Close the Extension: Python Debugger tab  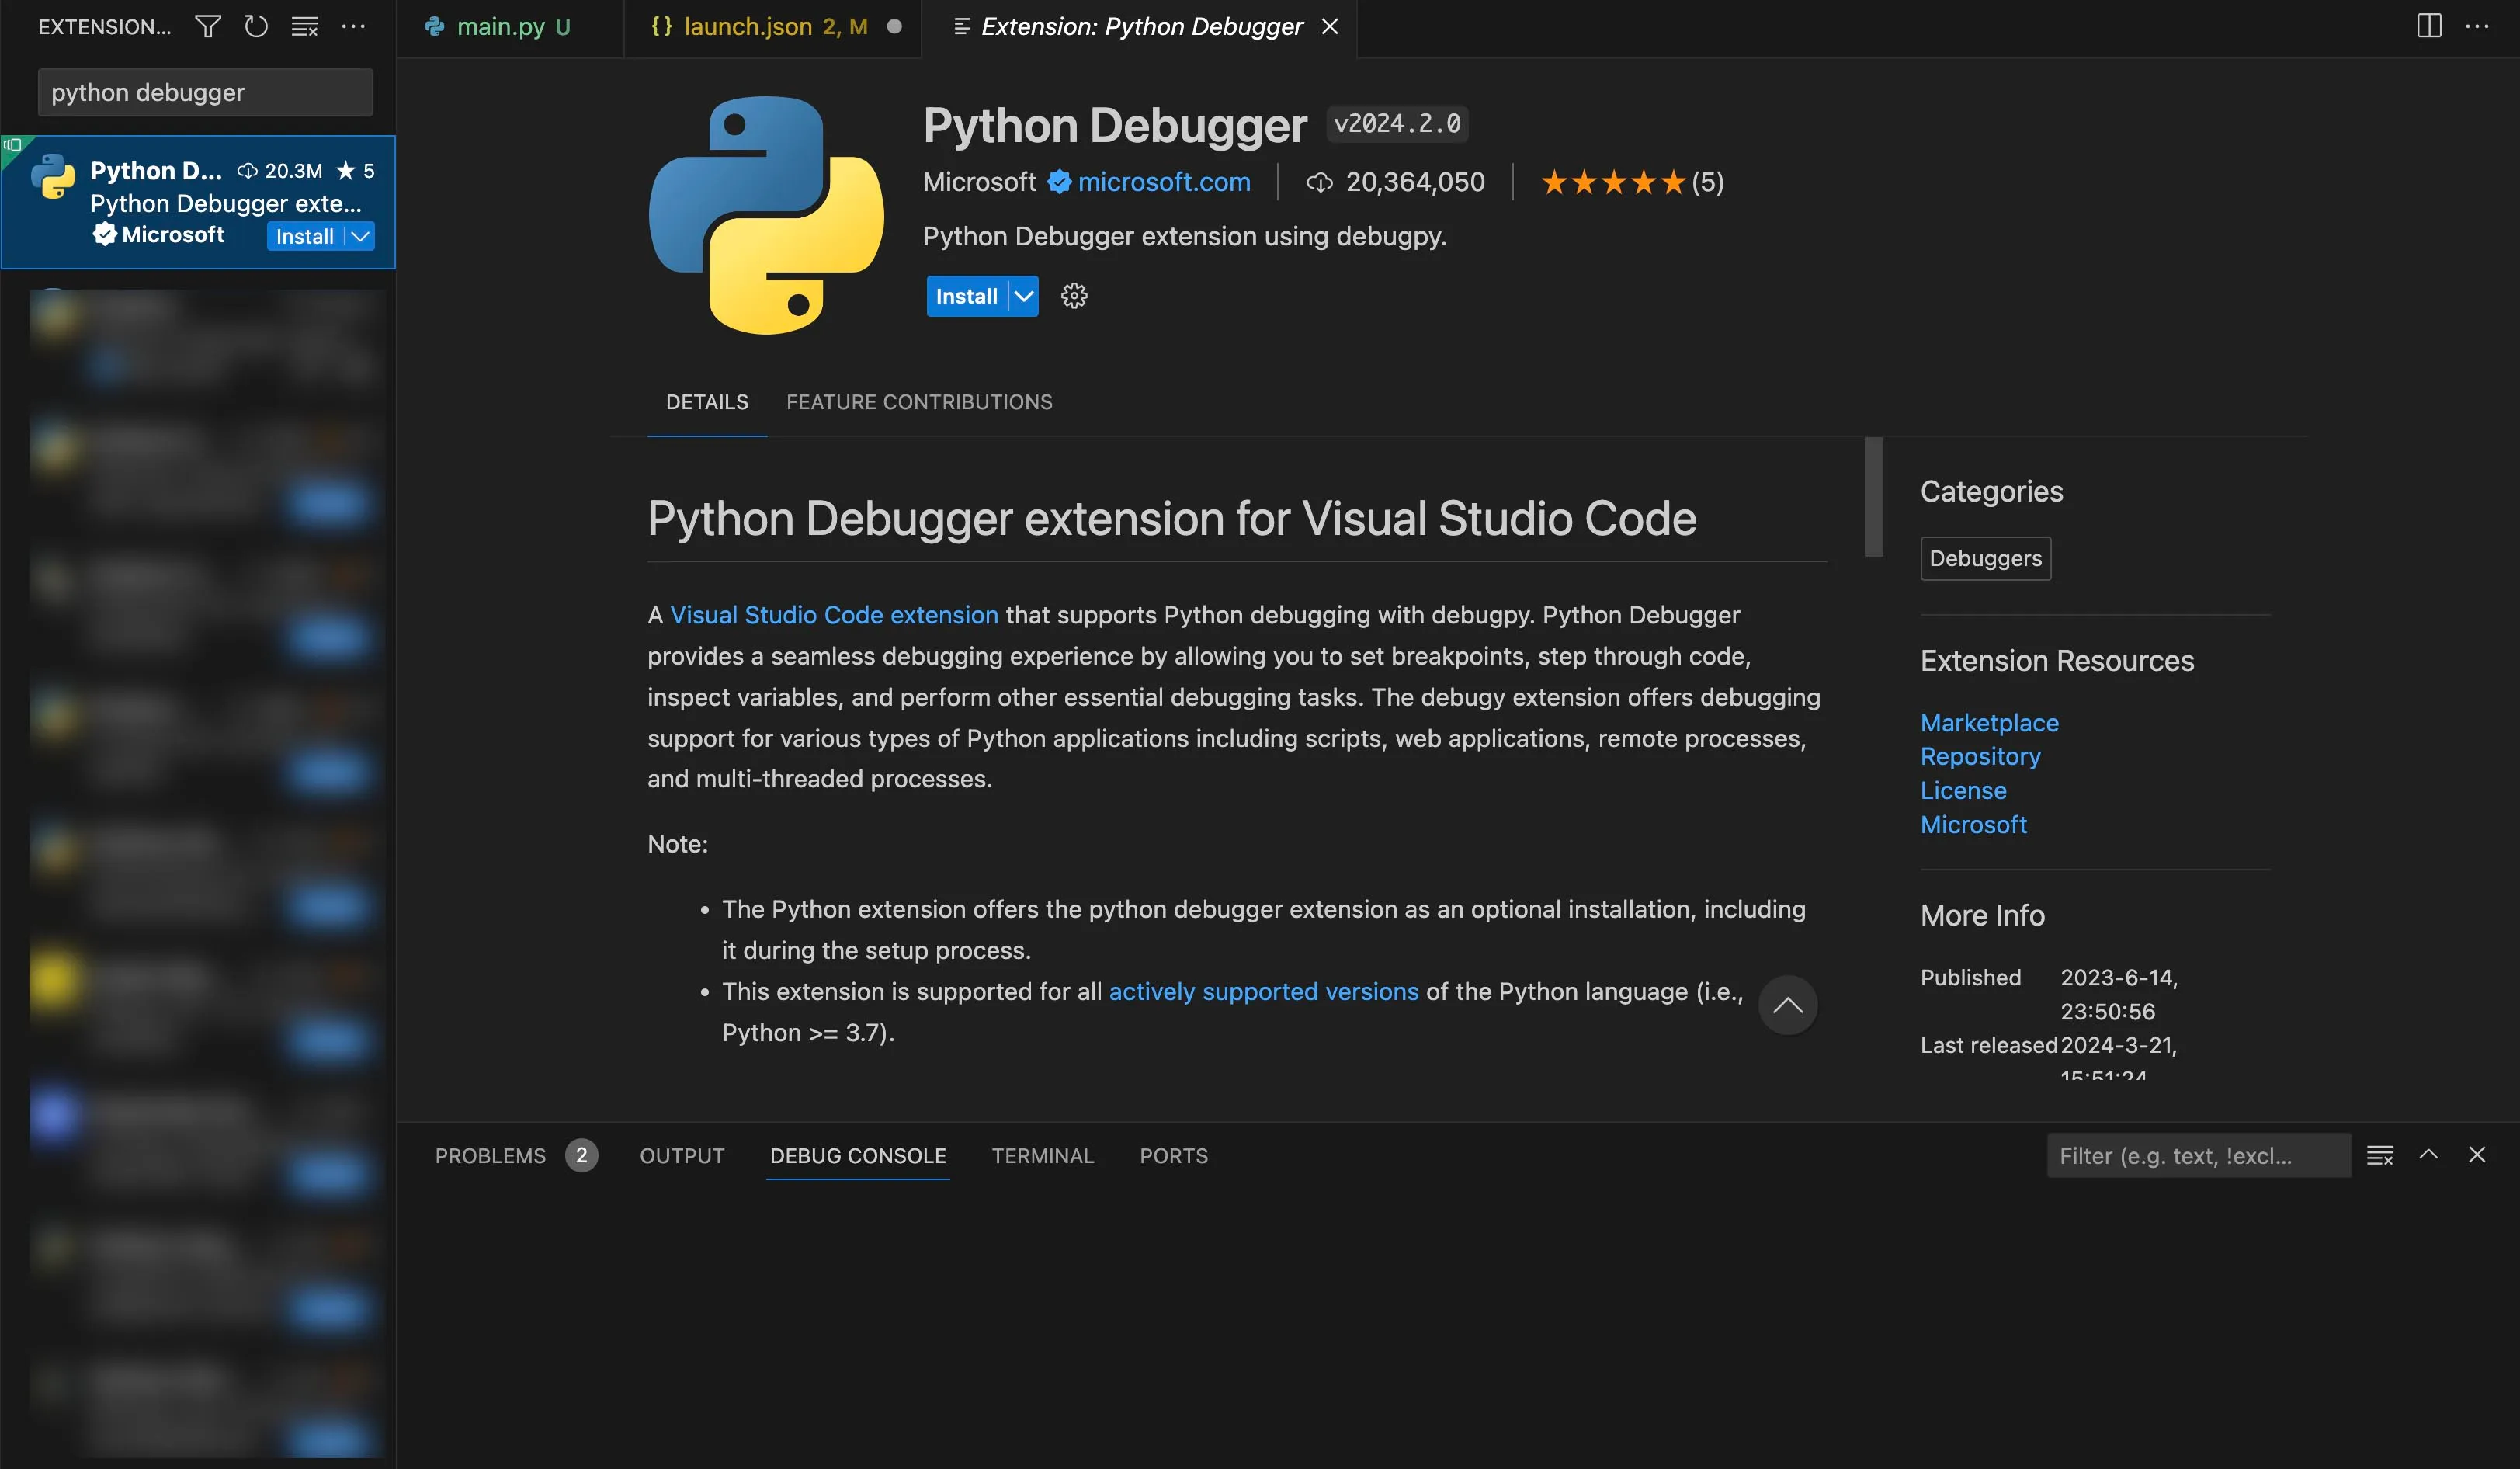coord(1330,27)
